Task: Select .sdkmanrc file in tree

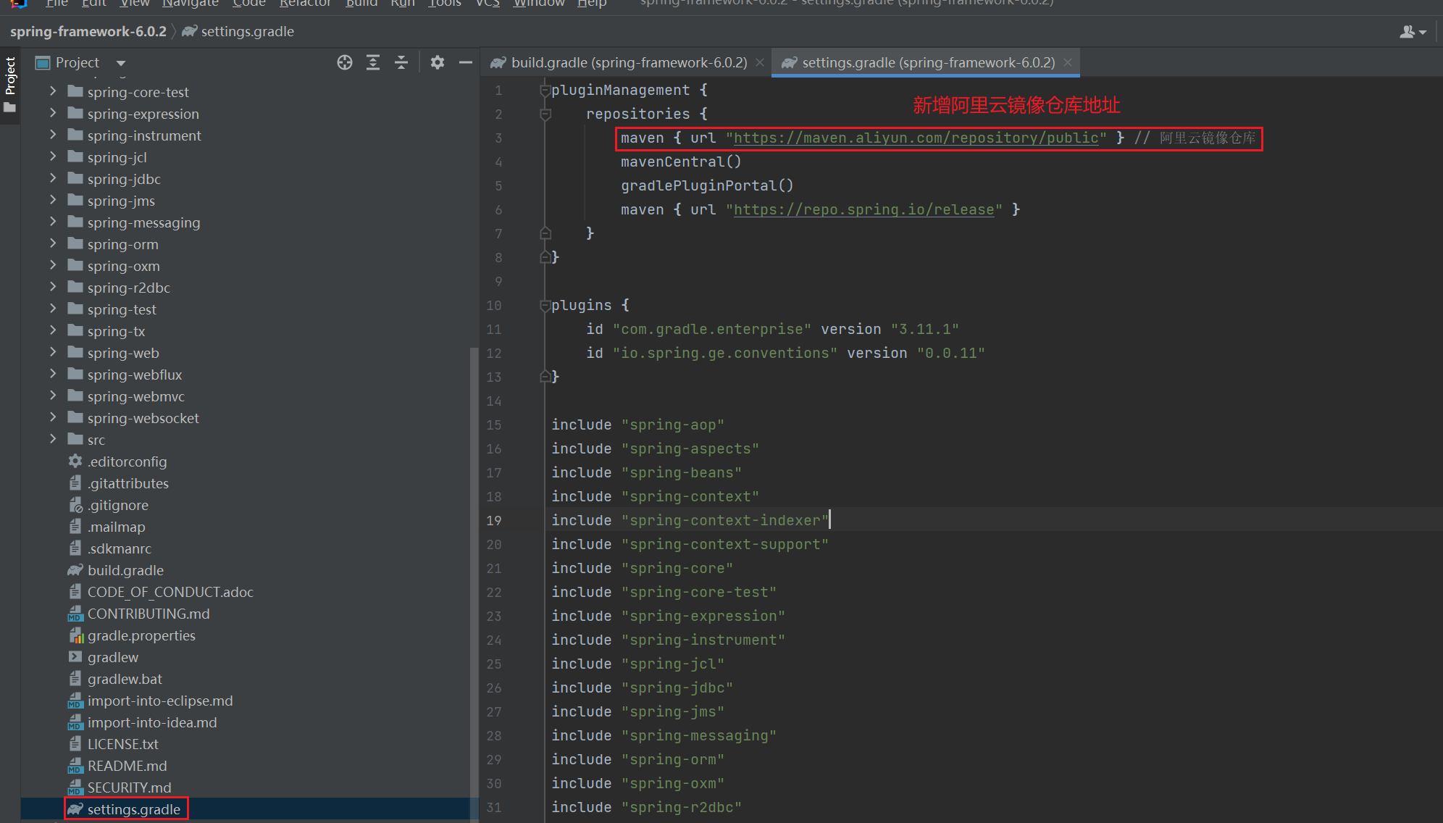Action: pos(120,548)
